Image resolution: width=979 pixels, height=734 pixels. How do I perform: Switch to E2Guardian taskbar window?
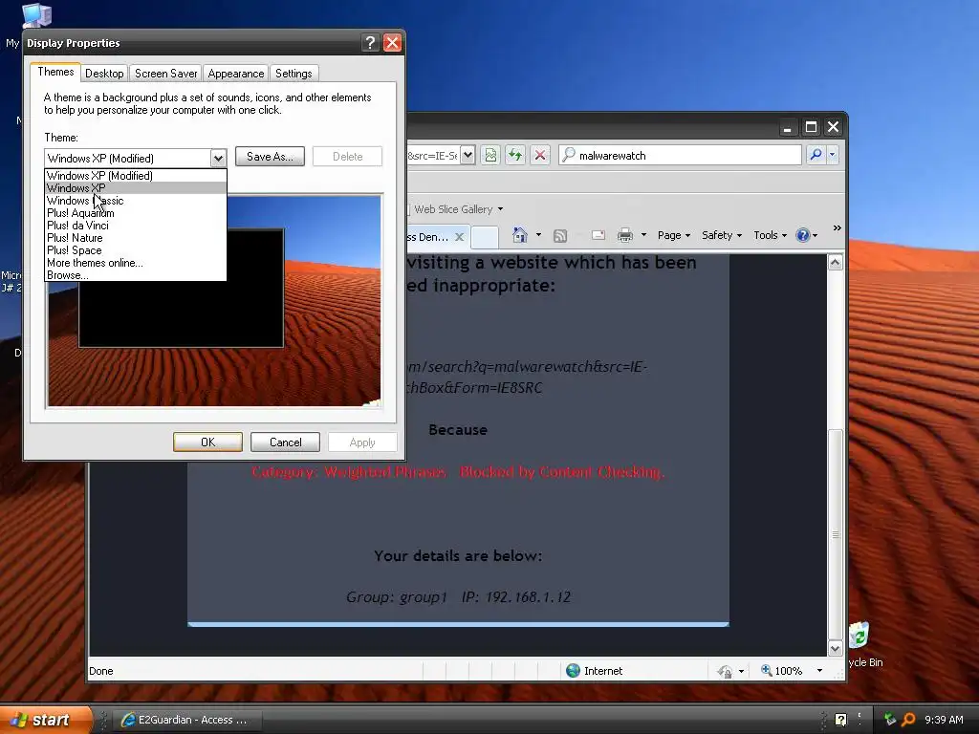[187, 720]
